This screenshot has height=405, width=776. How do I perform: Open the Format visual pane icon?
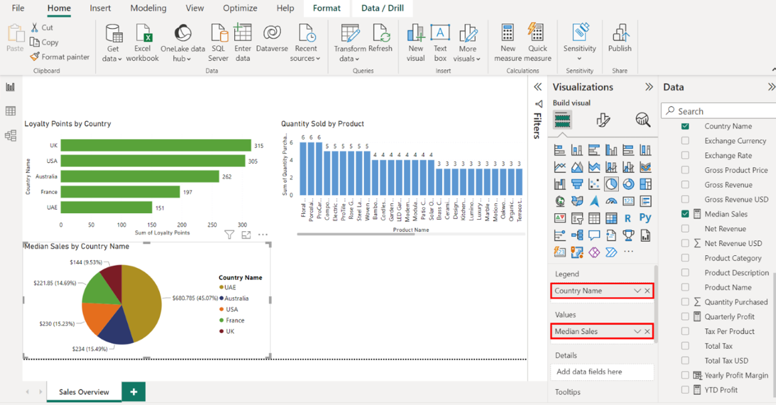603,120
